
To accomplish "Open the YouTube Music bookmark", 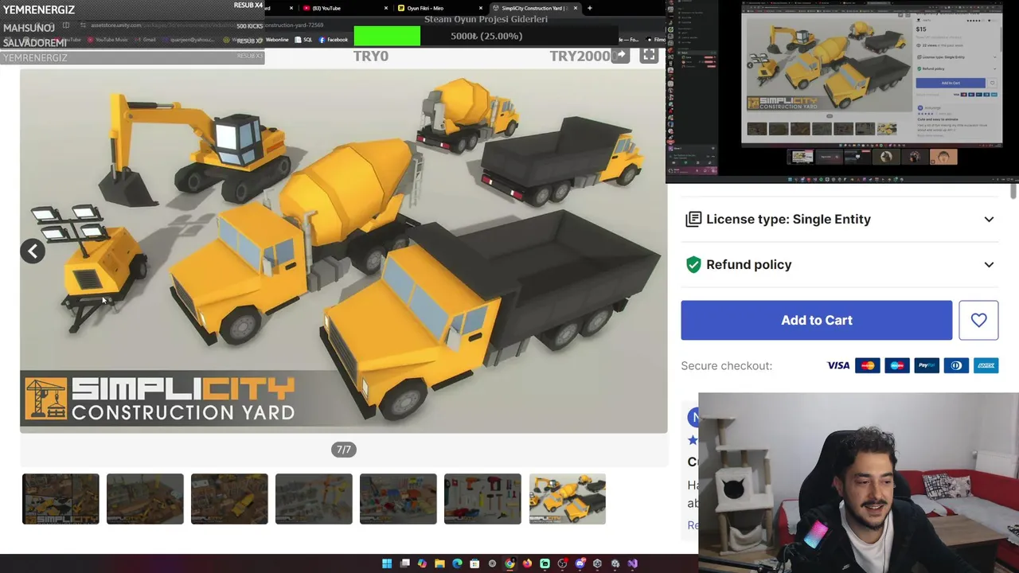I will click(107, 40).
